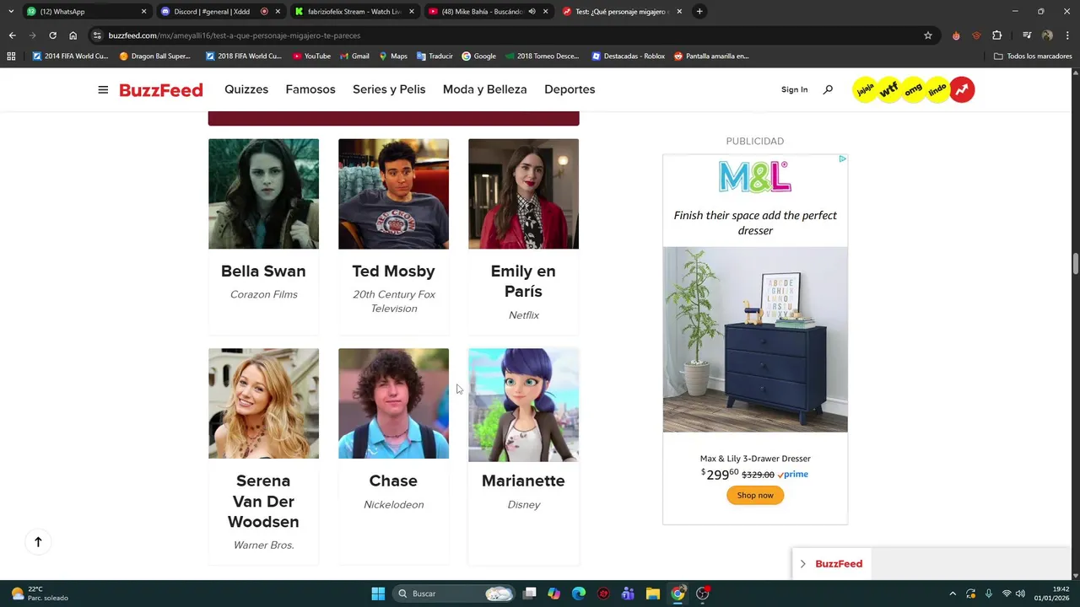1080x607 pixels.
Task: Reload the page with the refresh icon
Action: 52,35
